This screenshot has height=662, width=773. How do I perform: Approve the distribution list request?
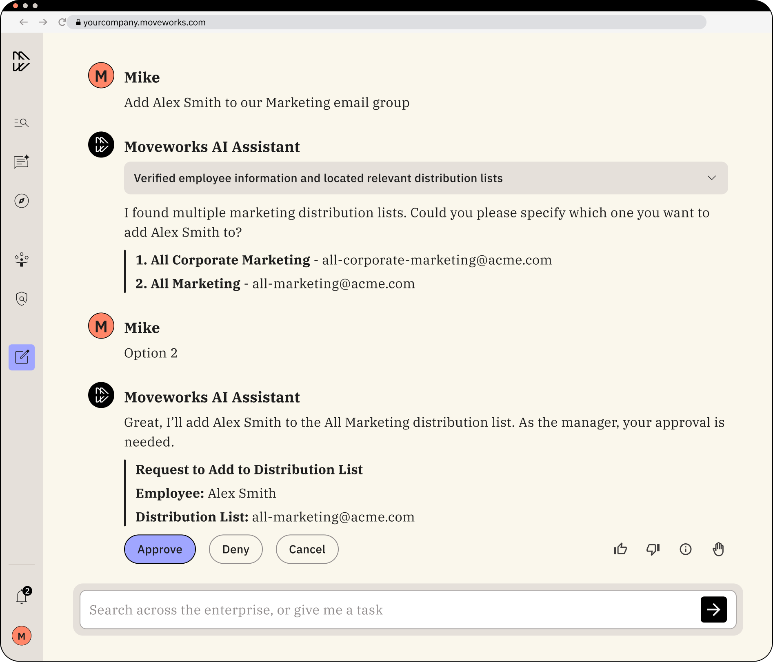pyautogui.click(x=160, y=549)
